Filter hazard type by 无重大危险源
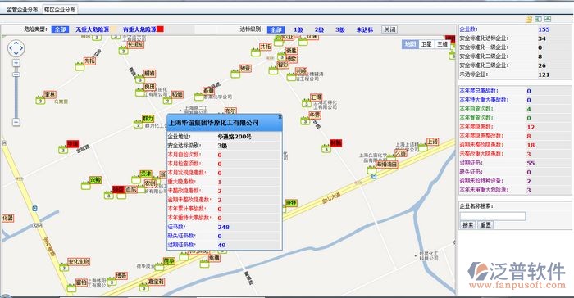Screen dimensions: 574x298 92,29
